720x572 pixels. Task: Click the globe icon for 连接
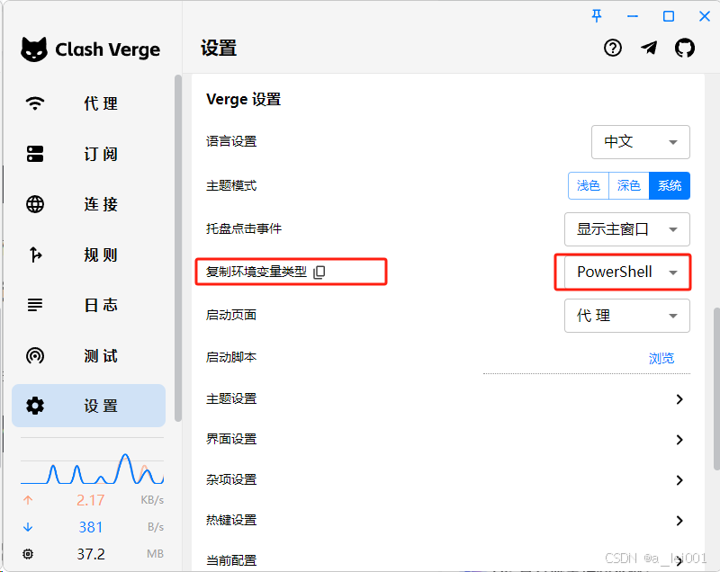coord(35,204)
